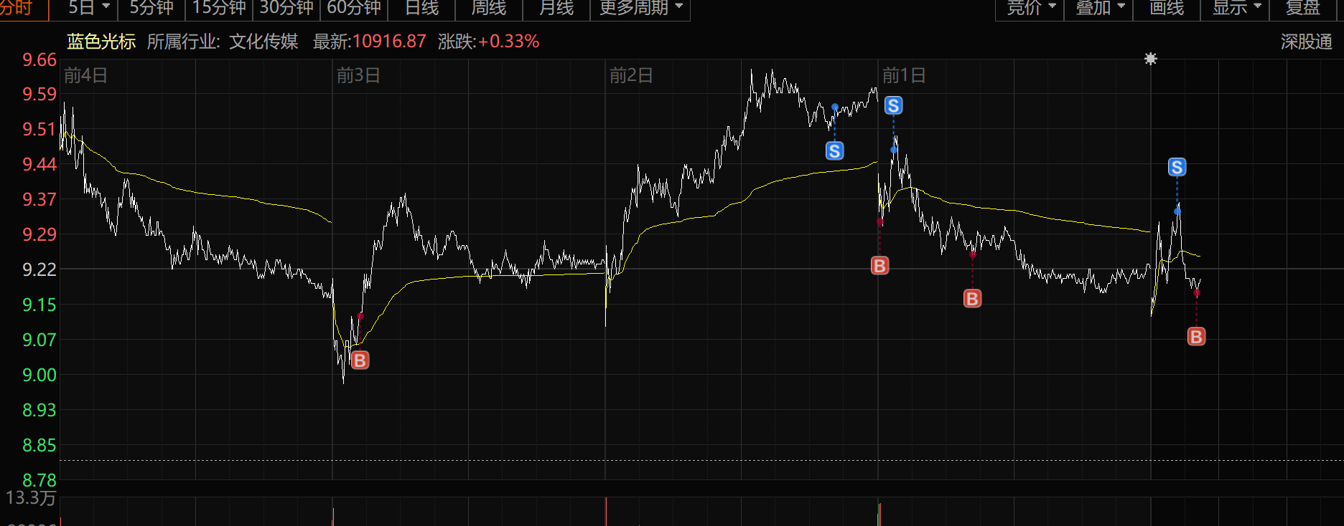The image size is (1344, 526).
Task: Select the 60分钟 period tab
Action: [354, 8]
